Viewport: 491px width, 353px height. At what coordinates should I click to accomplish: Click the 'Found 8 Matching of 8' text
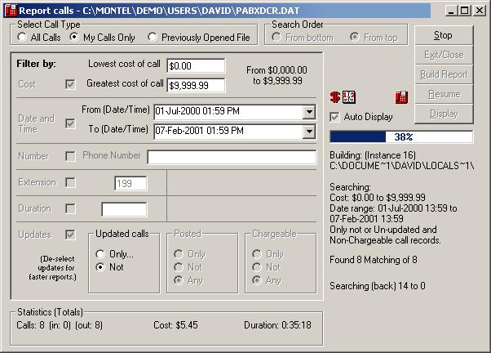click(x=374, y=260)
